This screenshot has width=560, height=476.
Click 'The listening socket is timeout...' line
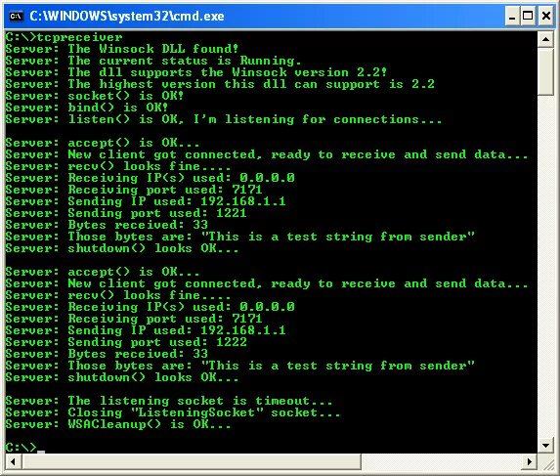(x=169, y=401)
